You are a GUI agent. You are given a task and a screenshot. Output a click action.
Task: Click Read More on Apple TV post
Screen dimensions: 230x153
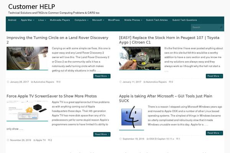[102, 134]
